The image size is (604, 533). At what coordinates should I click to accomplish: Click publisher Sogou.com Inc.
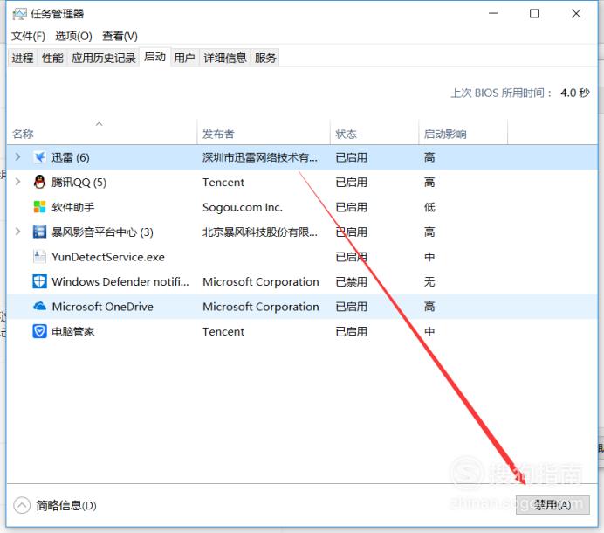click(243, 207)
